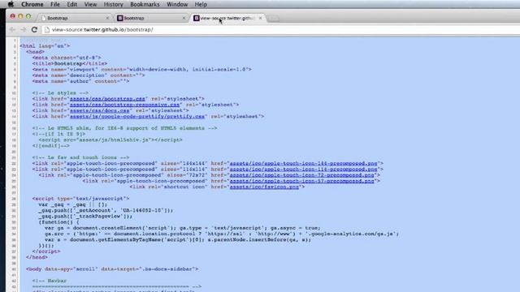Close the first Bootstrap tab
The height and width of the screenshot is (292, 520).
107,18
